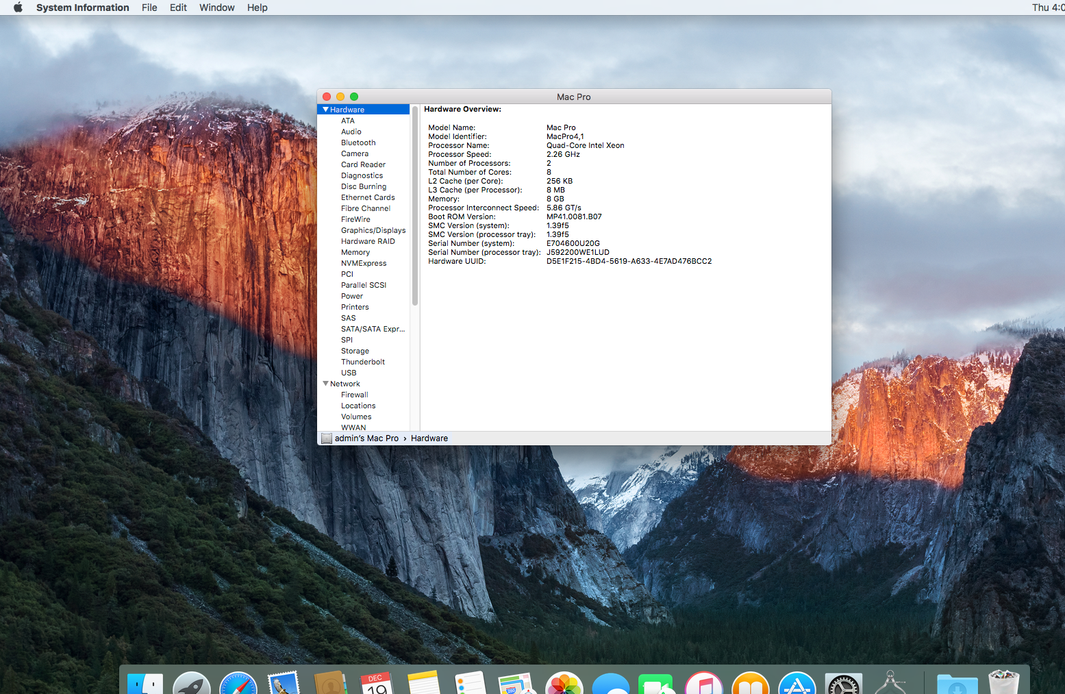Select Printers in the sidebar
1065x694 pixels.
coord(355,307)
